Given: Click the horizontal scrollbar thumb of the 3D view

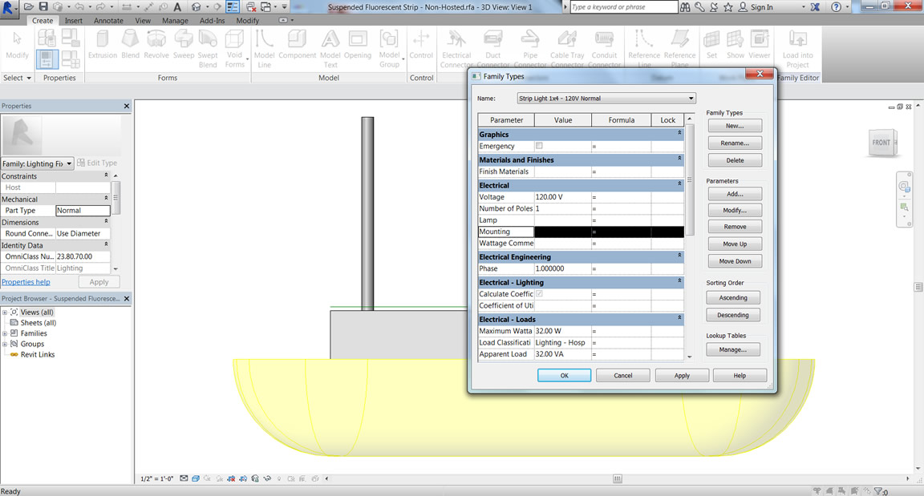Looking at the screenshot, I should coord(617,479).
